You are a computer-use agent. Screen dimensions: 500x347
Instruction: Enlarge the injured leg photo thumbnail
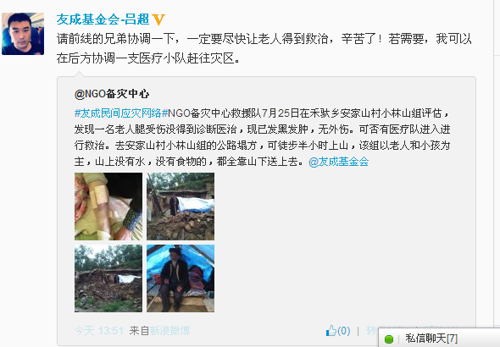(108, 207)
